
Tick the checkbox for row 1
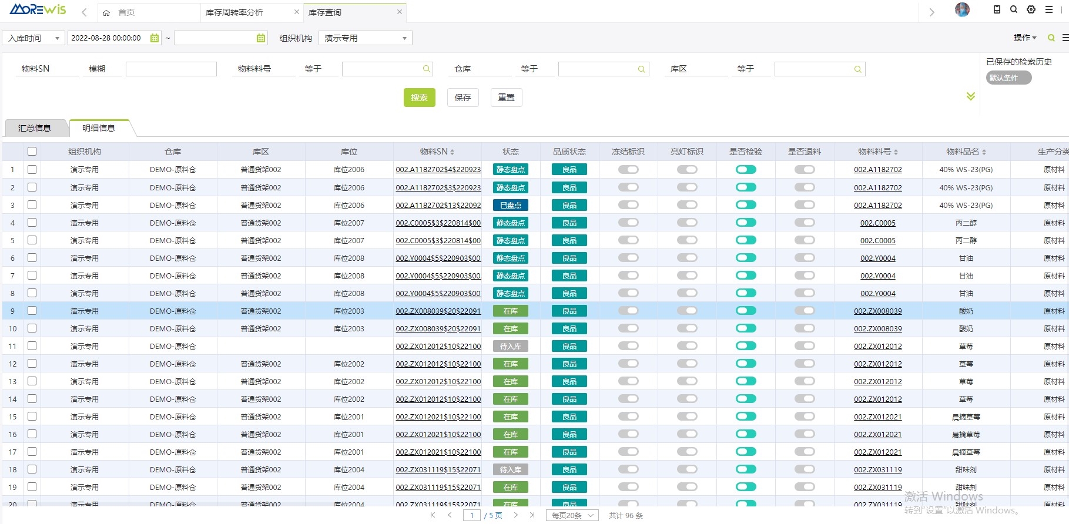tap(32, 169)
